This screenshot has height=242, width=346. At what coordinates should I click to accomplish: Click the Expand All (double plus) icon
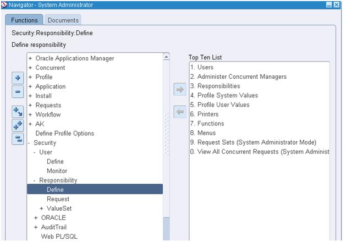tap(18, 125)
